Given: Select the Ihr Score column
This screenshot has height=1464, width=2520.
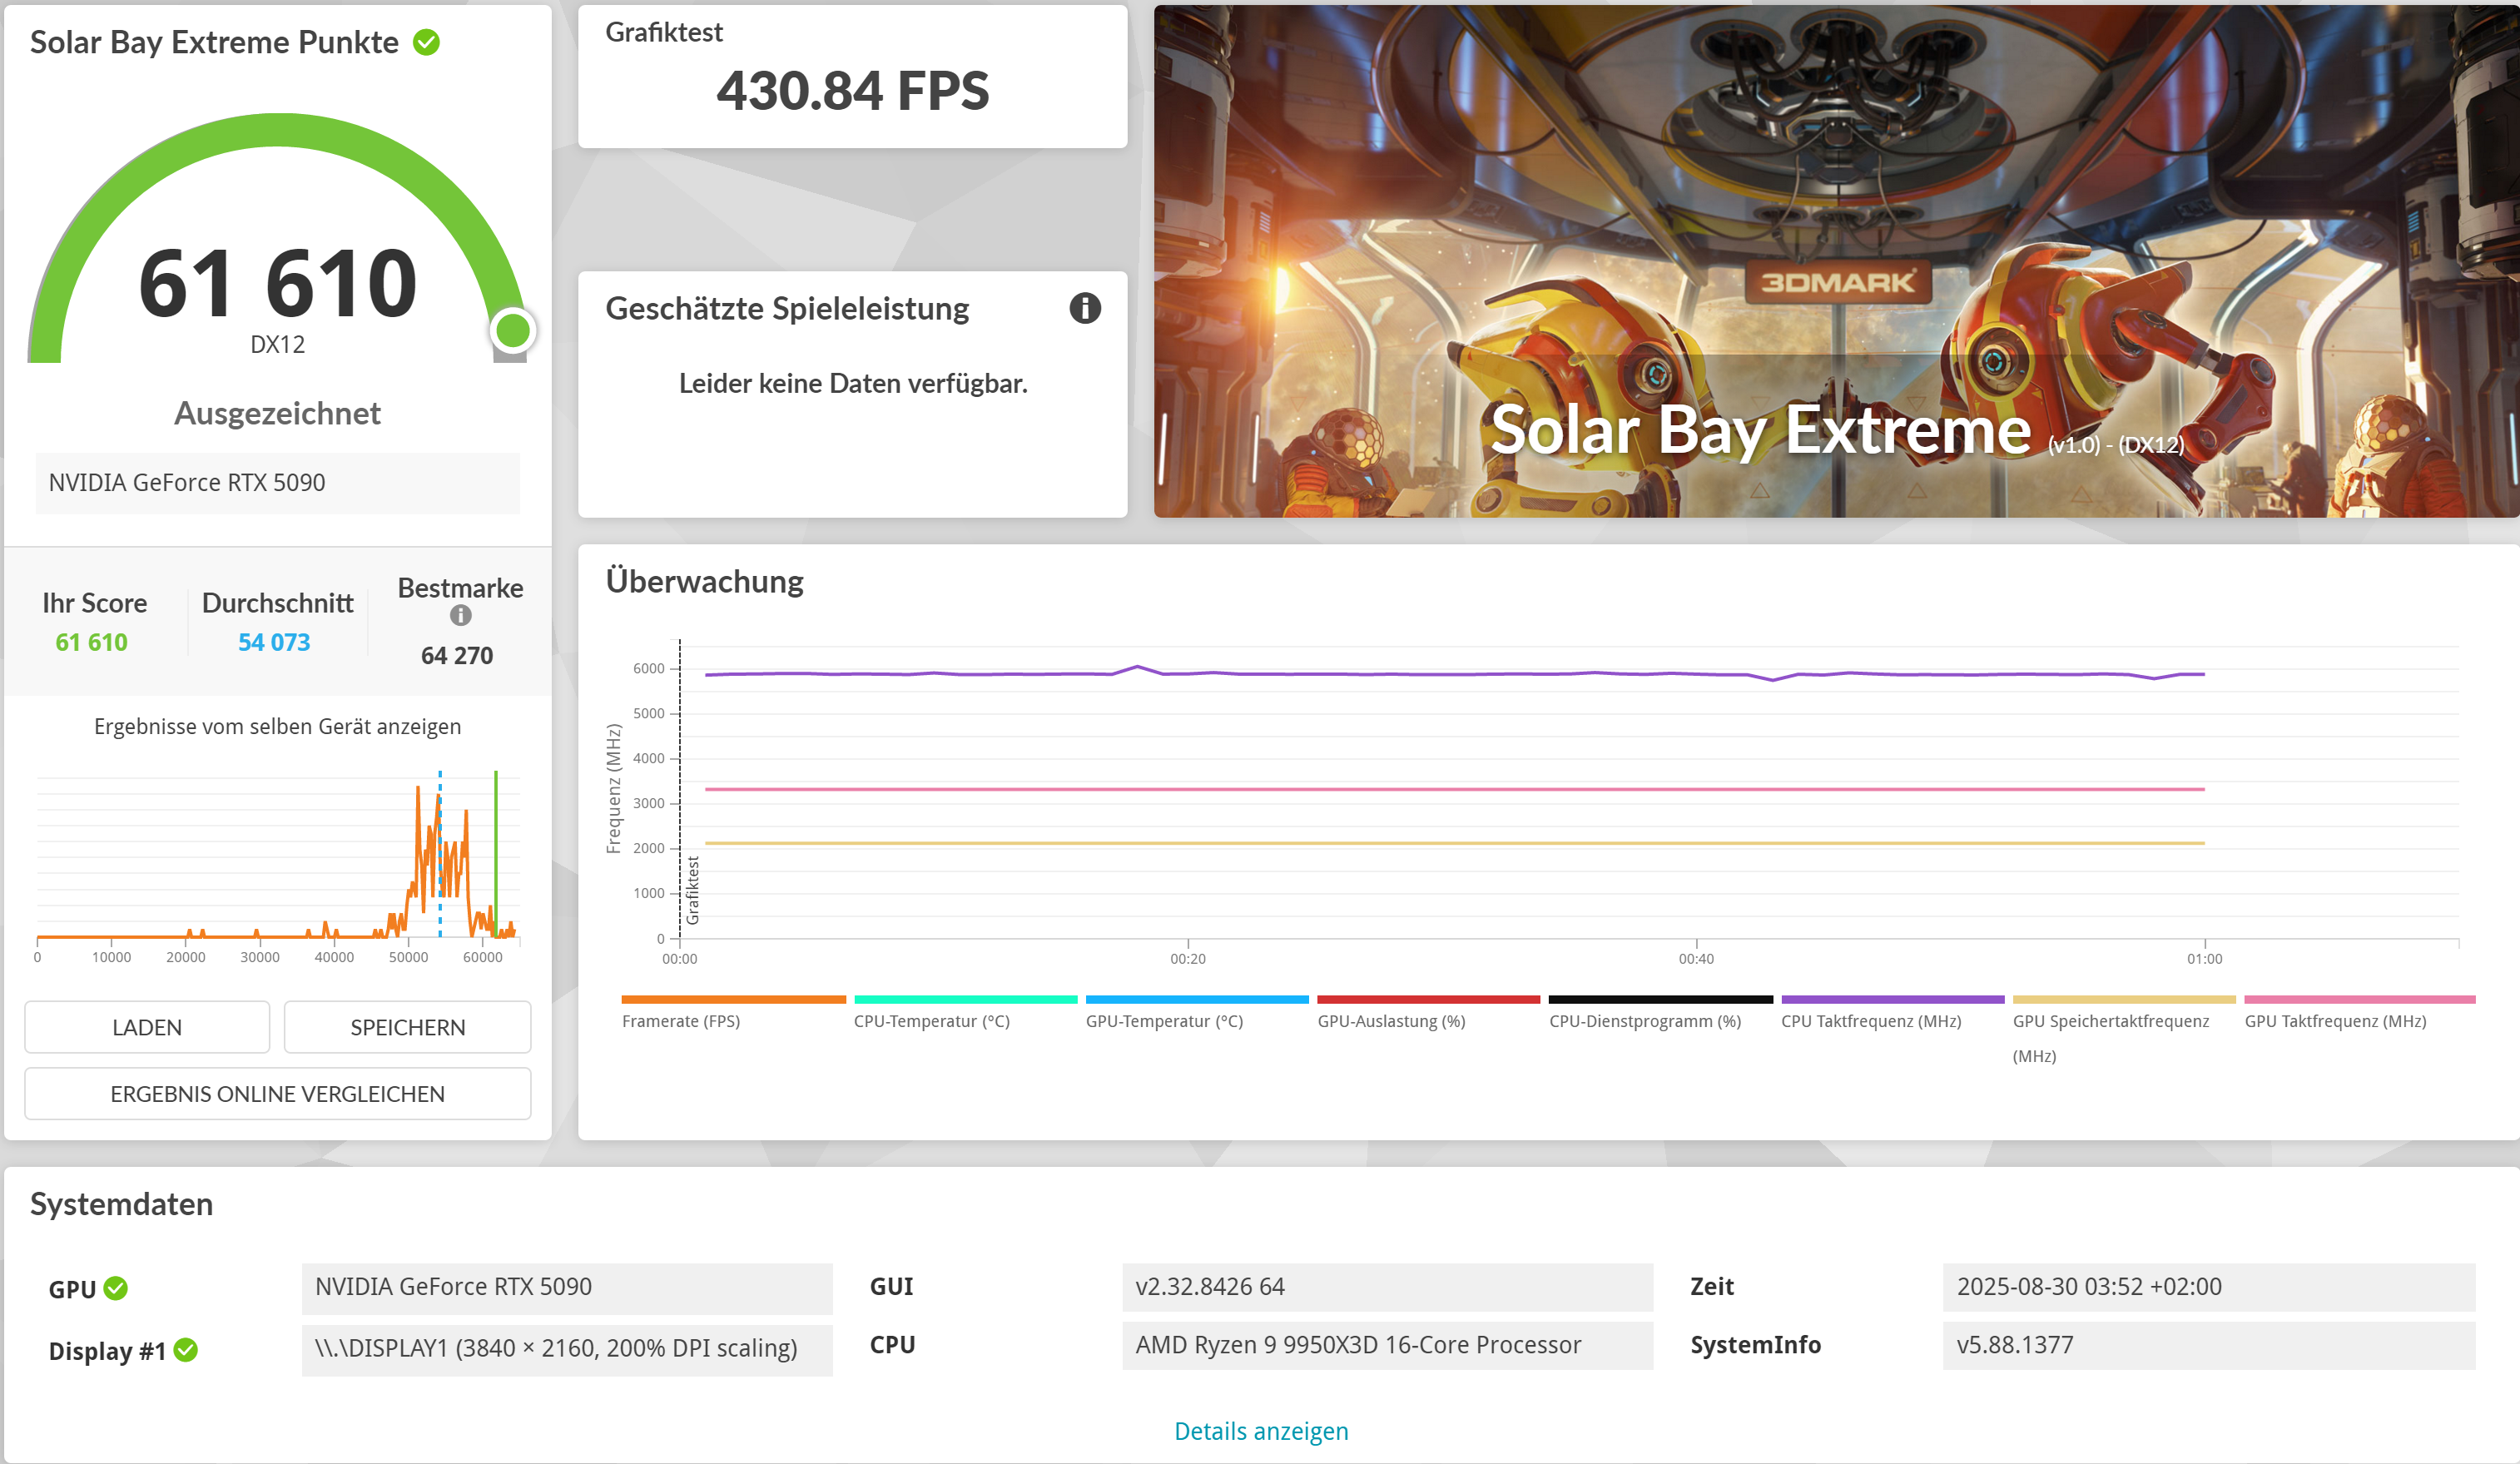Looking at the screenshot, I should coord(93,622).
